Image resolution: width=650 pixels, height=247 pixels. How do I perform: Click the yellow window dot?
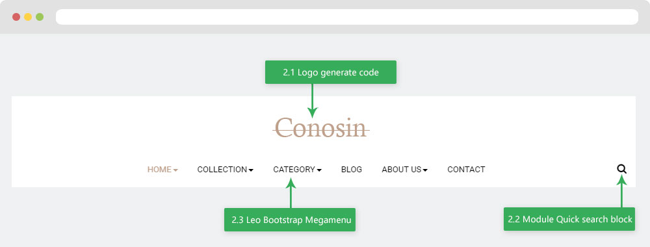click(28, 17)
